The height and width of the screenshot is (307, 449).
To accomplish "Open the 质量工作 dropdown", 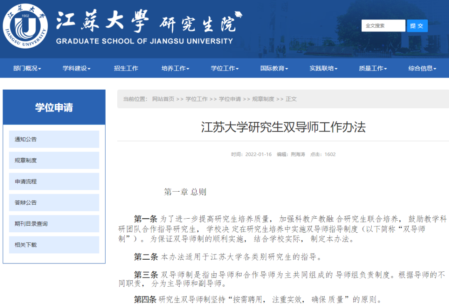I will (x=372, y=68).
